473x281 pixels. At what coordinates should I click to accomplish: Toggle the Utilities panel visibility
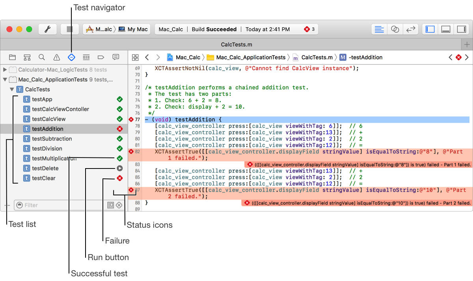pyautogui.click(x=461, y=29)
